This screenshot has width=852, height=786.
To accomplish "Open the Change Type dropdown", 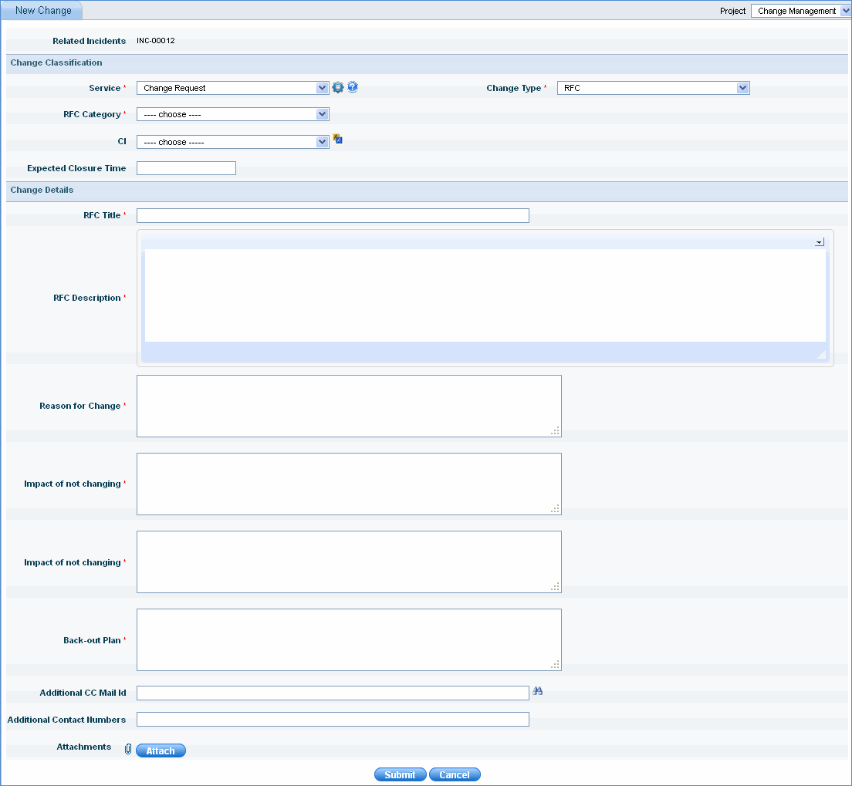I will tap(653, 88).
